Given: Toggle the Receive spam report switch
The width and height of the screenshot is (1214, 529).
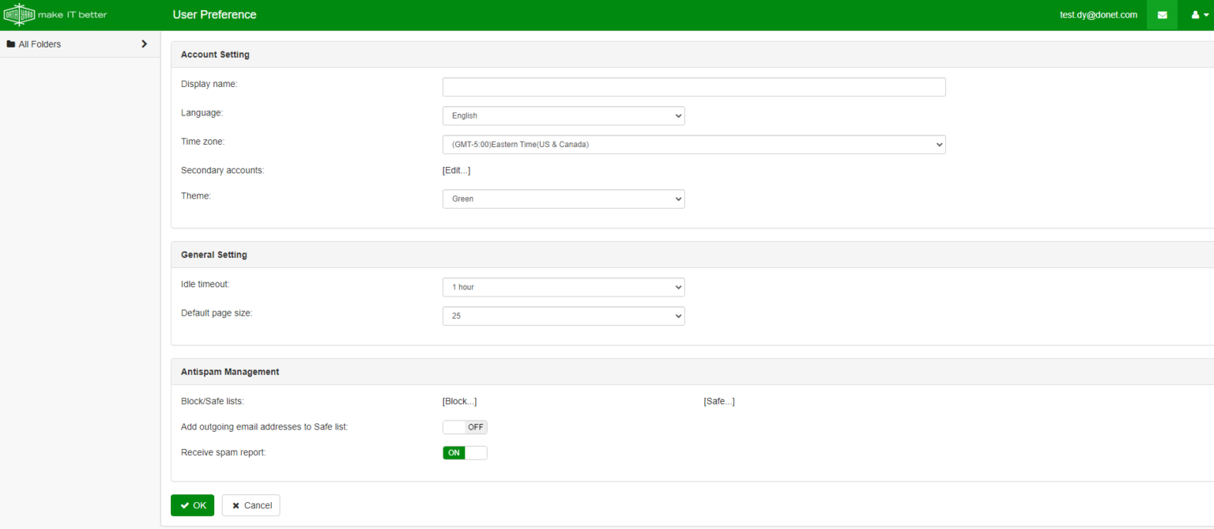Looking at the screenshot, I should [x=465, y=453].
